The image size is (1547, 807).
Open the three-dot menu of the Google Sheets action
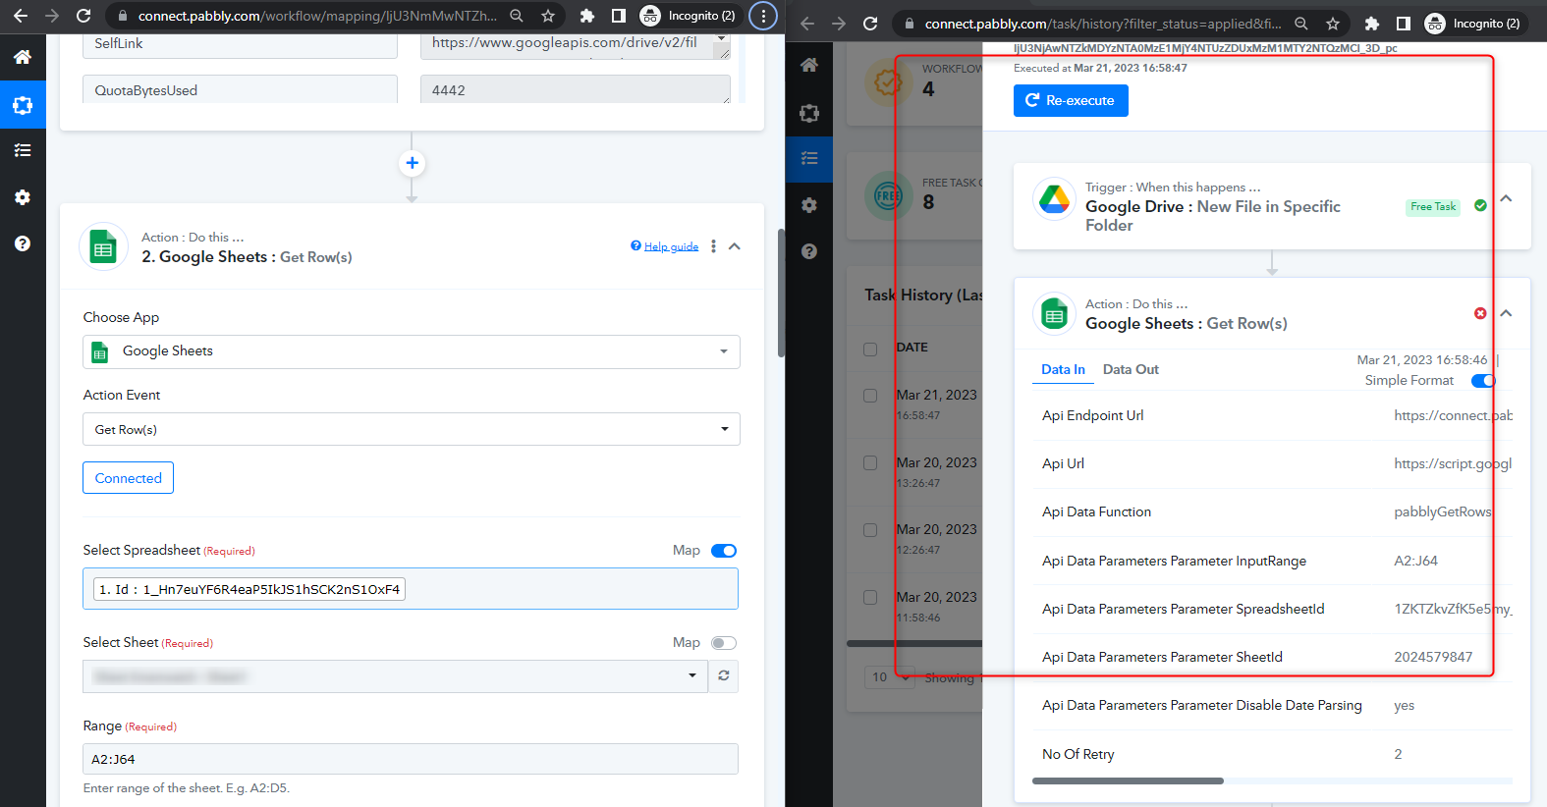(x=713, y=246)
